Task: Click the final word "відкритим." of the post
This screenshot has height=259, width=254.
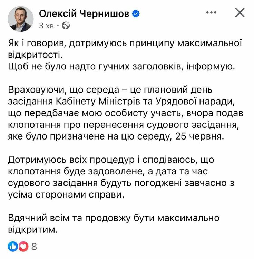Action: (x=31, y=229)
